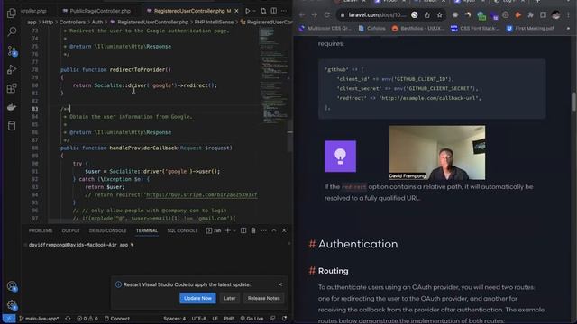This screenshot has width=577, height=324.
Task: Click the laravel.com address bar
Action: [x=377, y=15]
